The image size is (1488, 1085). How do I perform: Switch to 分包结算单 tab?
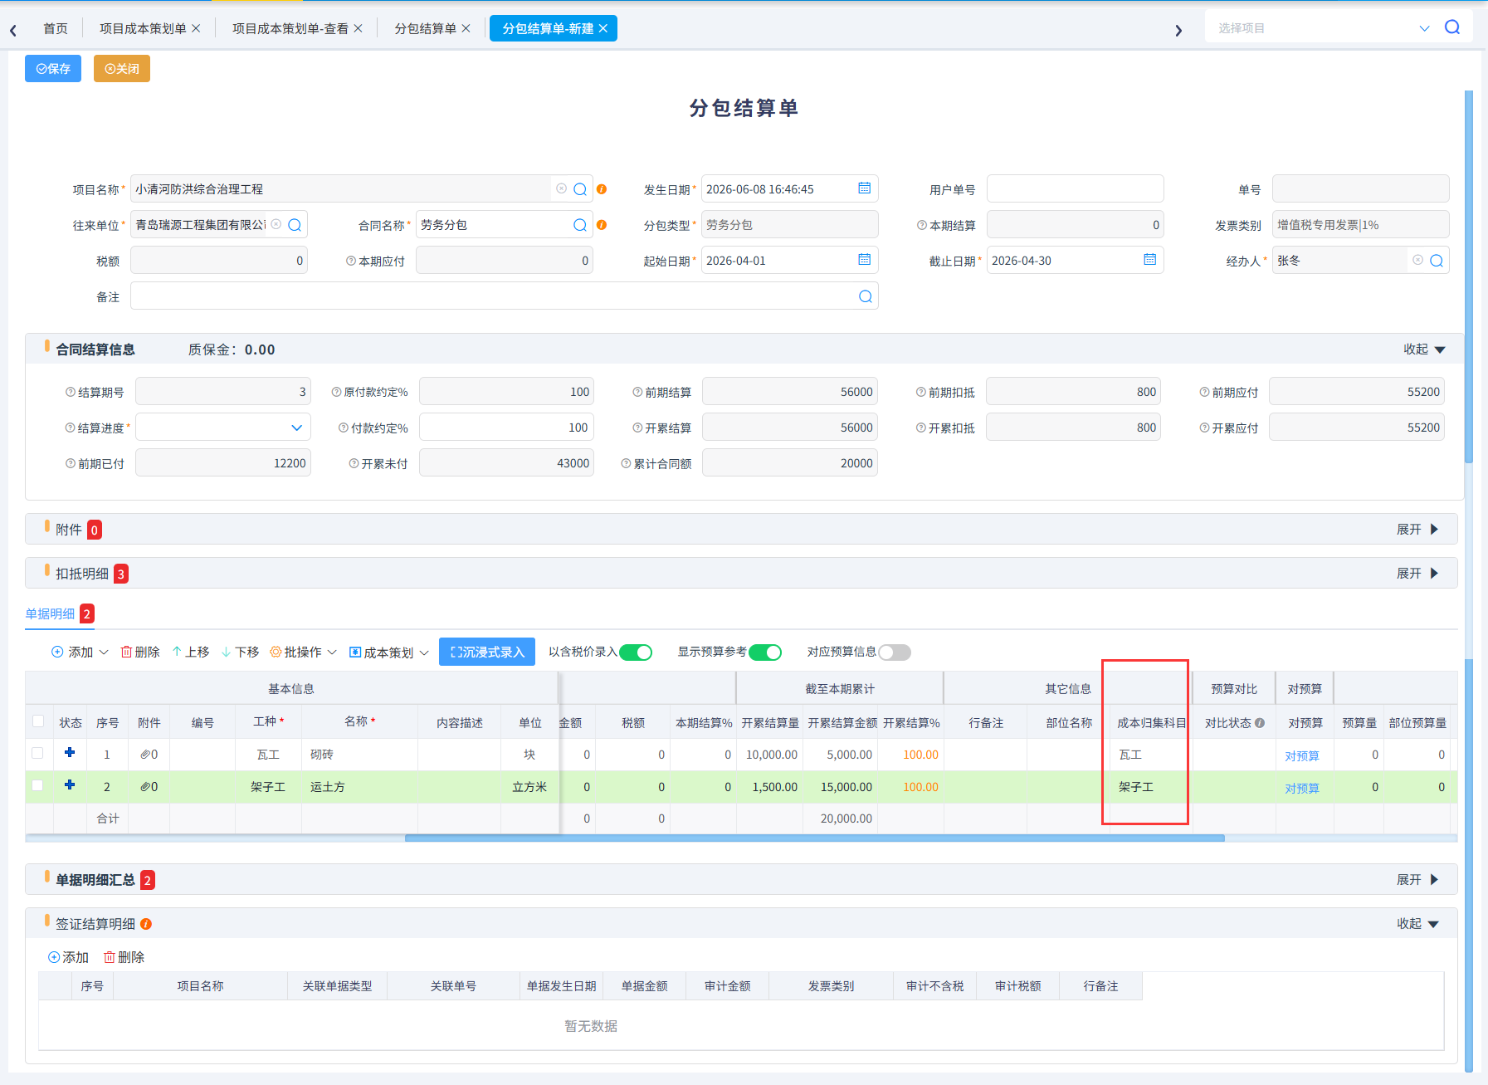pyautogui.click(x=426, y=28)
